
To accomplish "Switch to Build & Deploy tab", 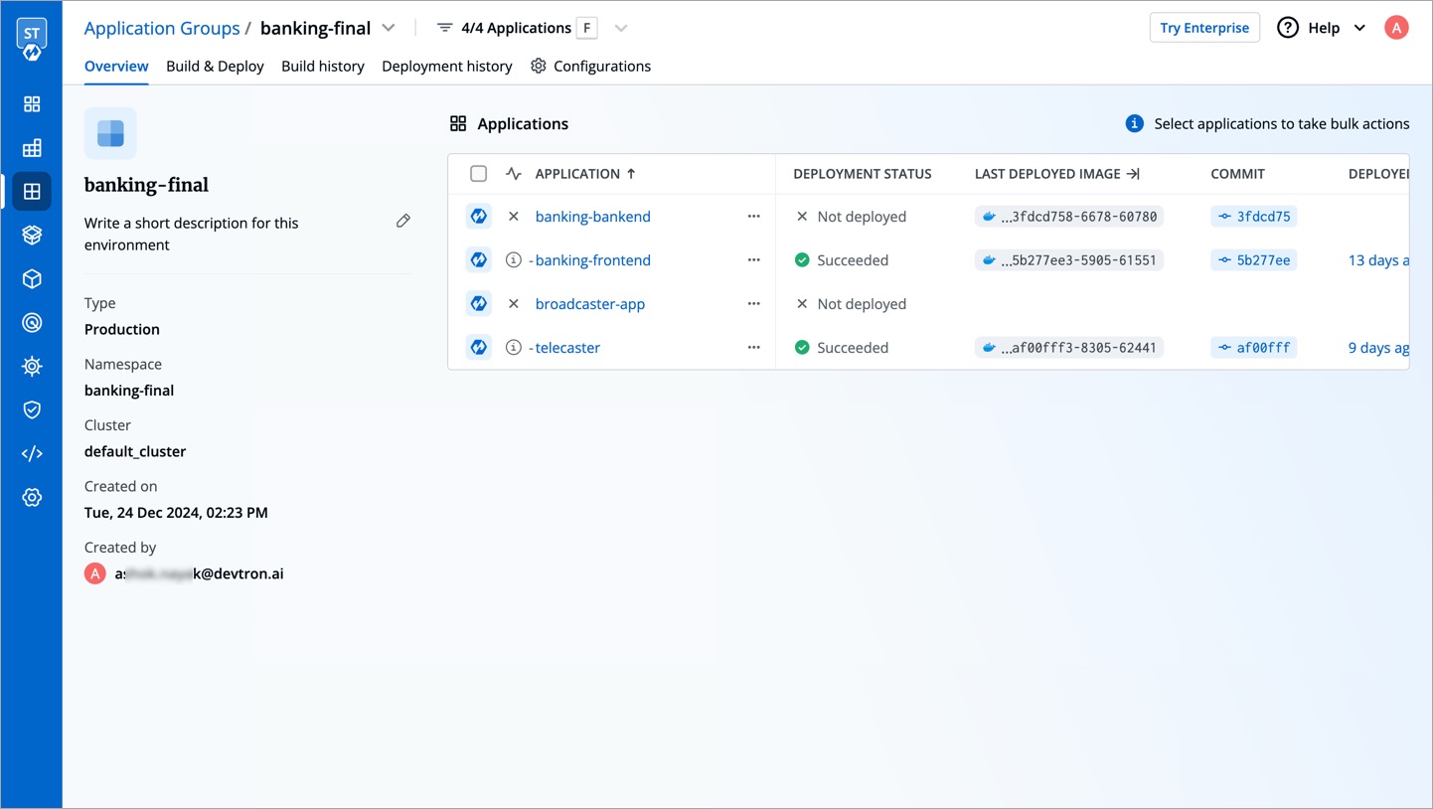I will point(215,67).
